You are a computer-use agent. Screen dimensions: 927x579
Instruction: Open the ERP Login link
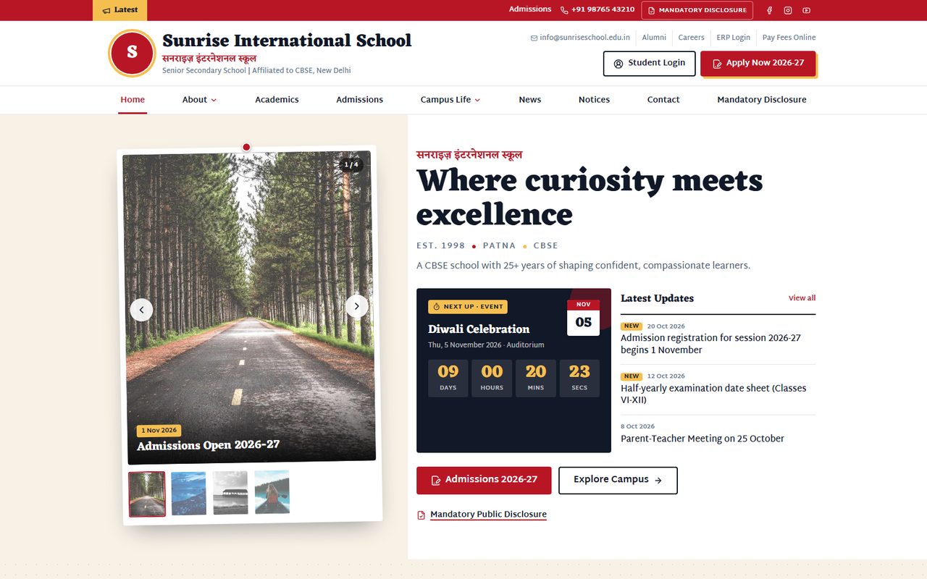click(733, 38)
